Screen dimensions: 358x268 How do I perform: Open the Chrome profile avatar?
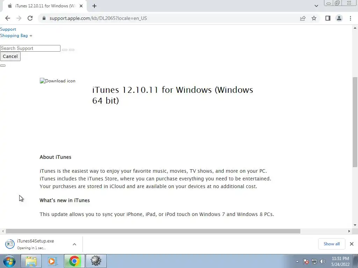click(x=339, y=18)
